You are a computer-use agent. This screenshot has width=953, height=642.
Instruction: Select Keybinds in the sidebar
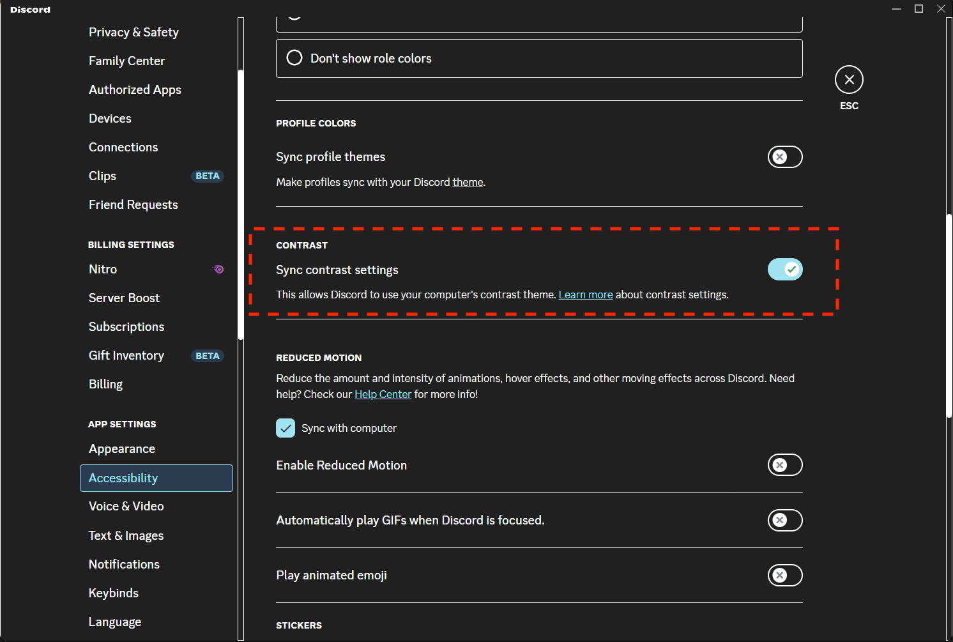pyautogui.click(x=114, y=593)
